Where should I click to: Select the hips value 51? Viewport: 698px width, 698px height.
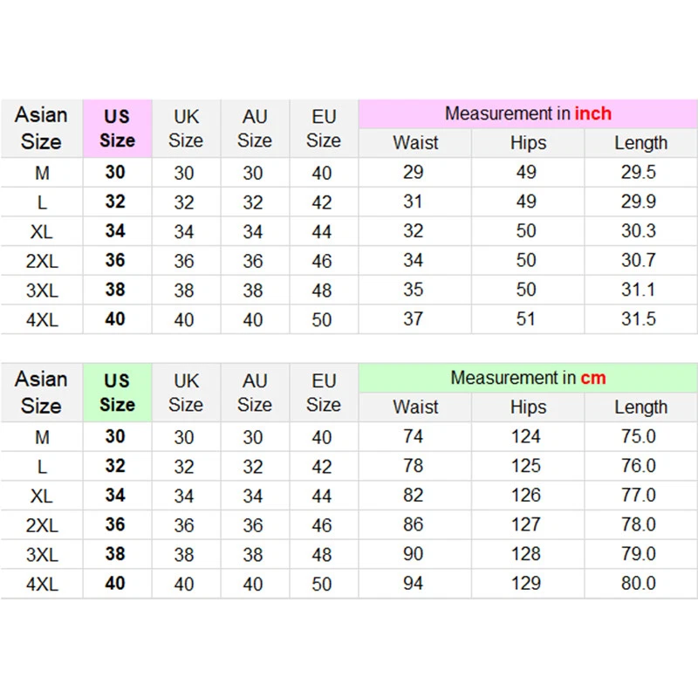[x=526, y=318]
